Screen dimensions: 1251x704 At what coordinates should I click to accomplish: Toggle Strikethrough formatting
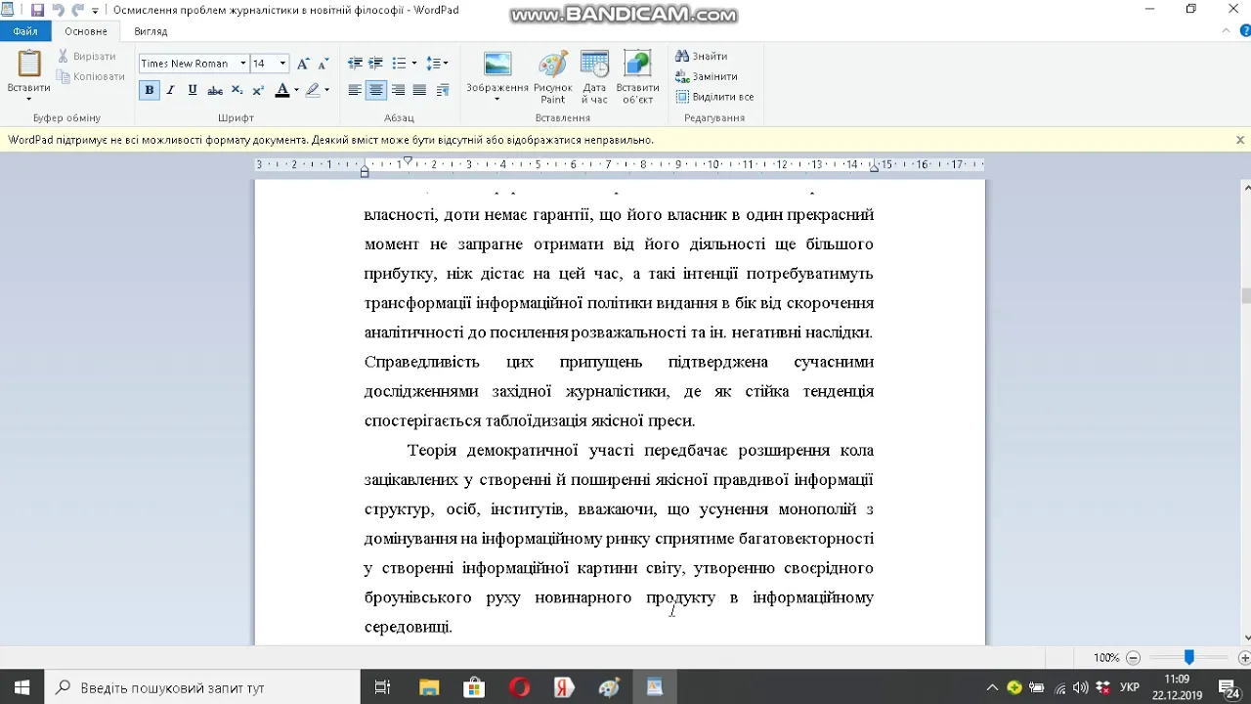(x=214, y=90)
